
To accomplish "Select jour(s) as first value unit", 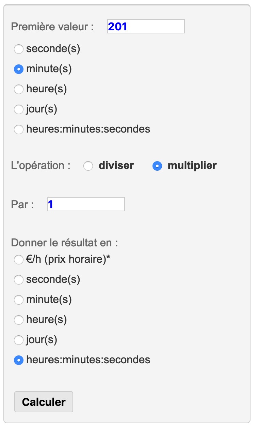I will point(19,109).
